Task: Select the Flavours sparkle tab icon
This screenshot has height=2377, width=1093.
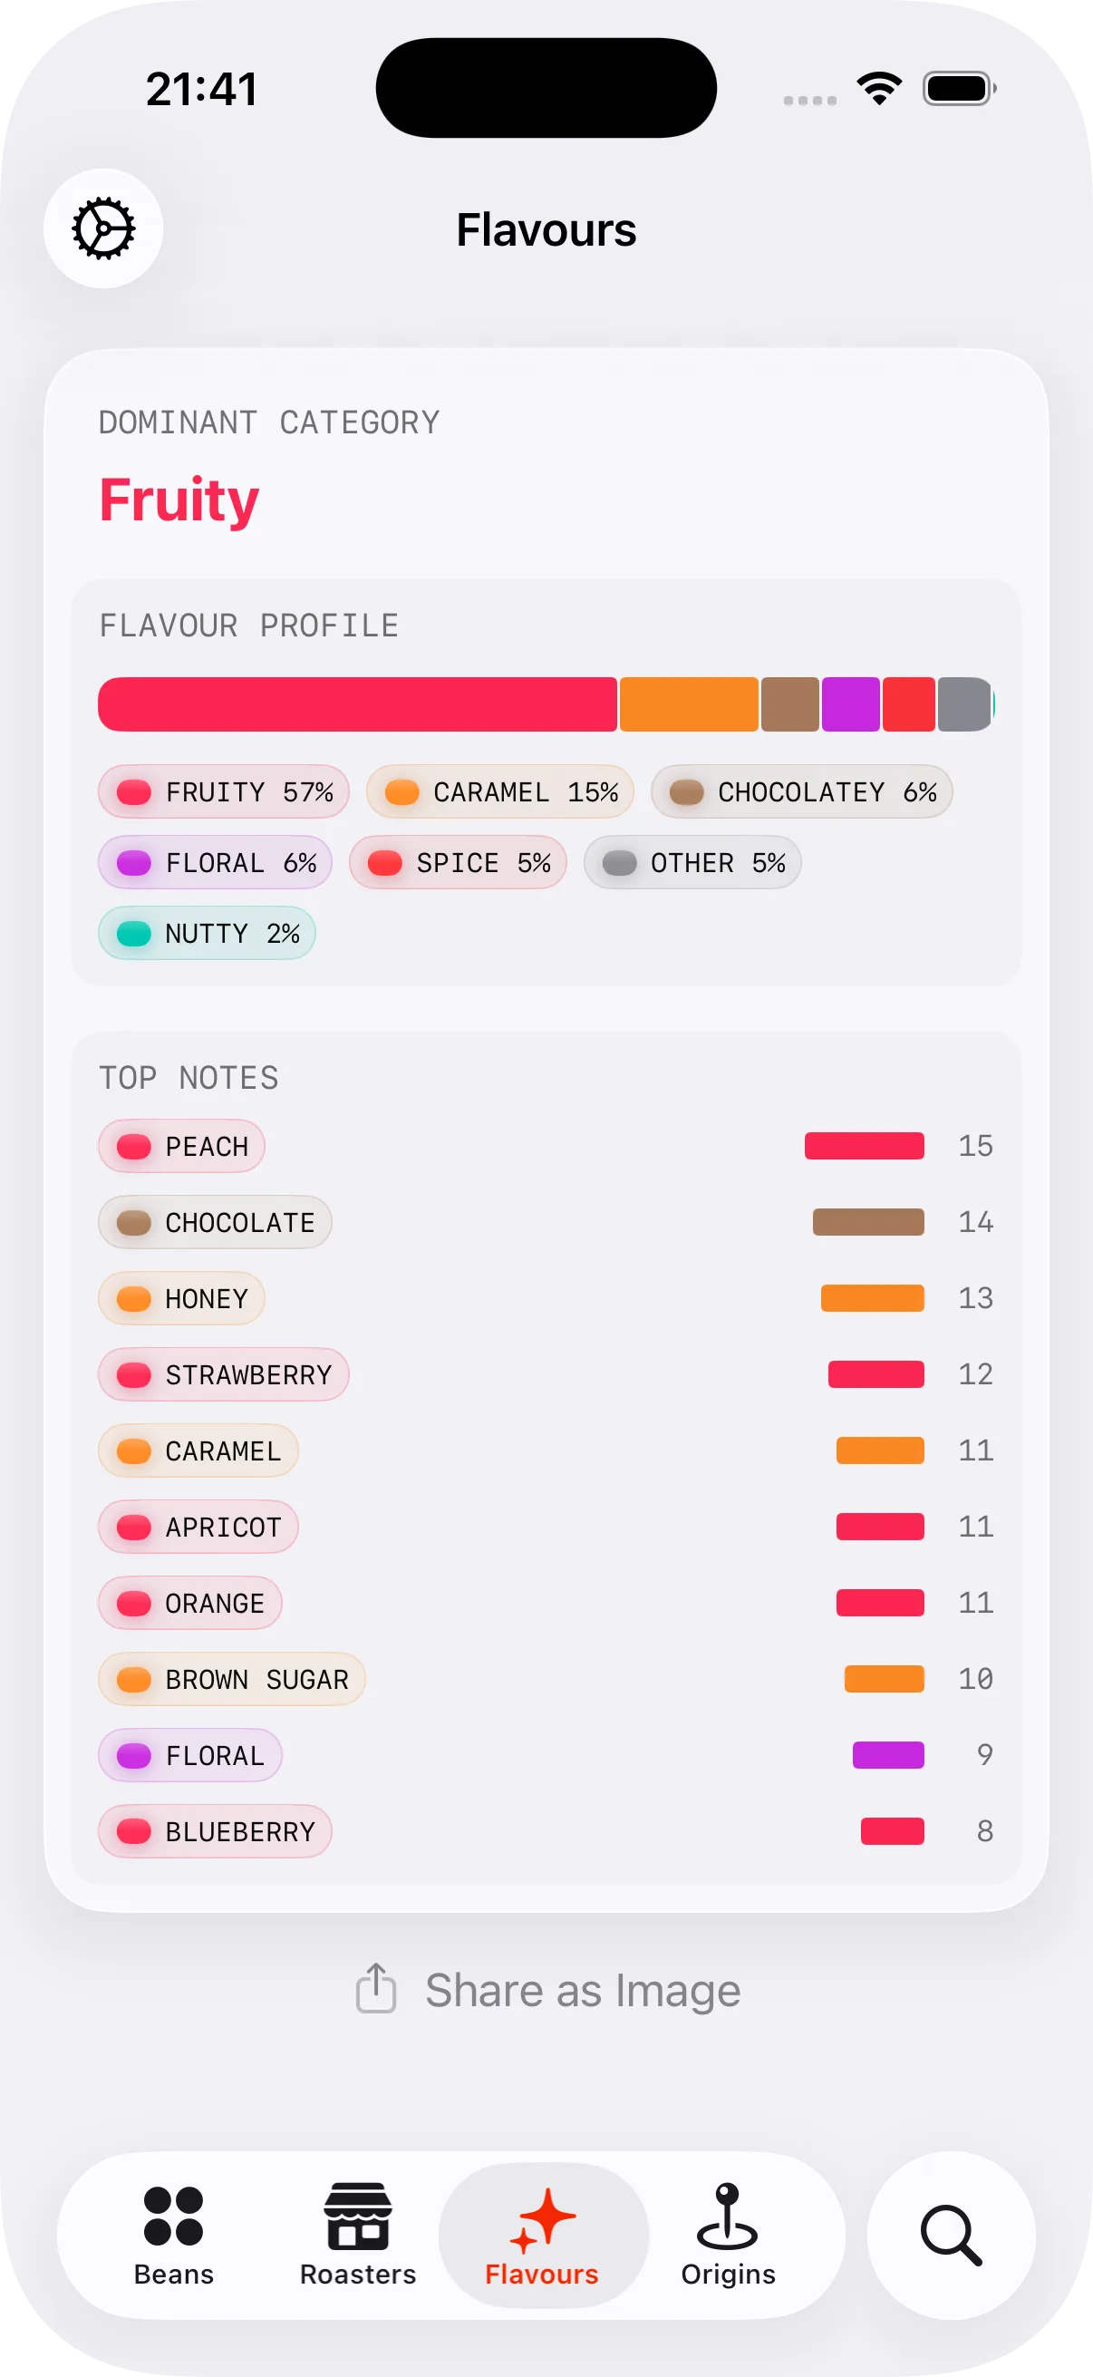Action: click(x=543, y=2219)
